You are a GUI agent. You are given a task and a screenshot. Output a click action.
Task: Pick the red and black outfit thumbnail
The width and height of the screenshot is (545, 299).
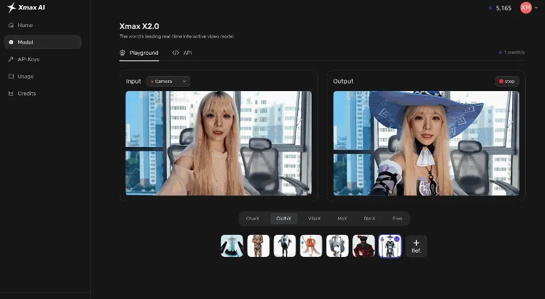pos(364,246)
